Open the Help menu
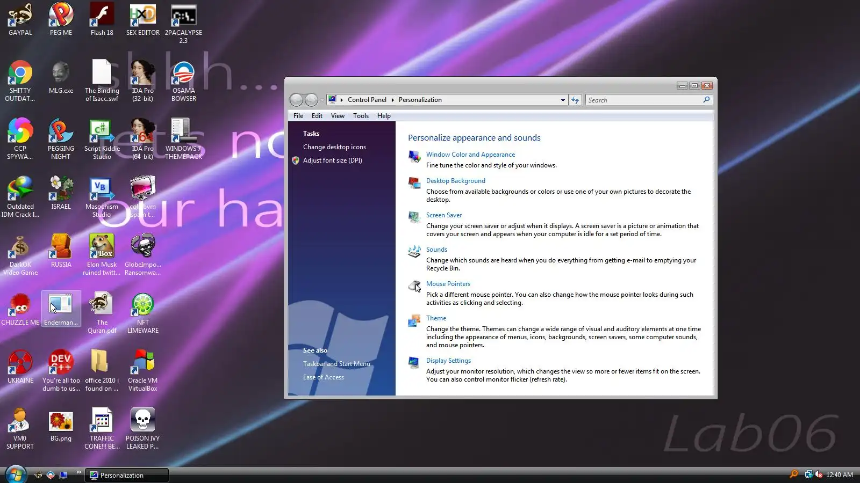The image size is (860, 483). [x=384, y=116]
